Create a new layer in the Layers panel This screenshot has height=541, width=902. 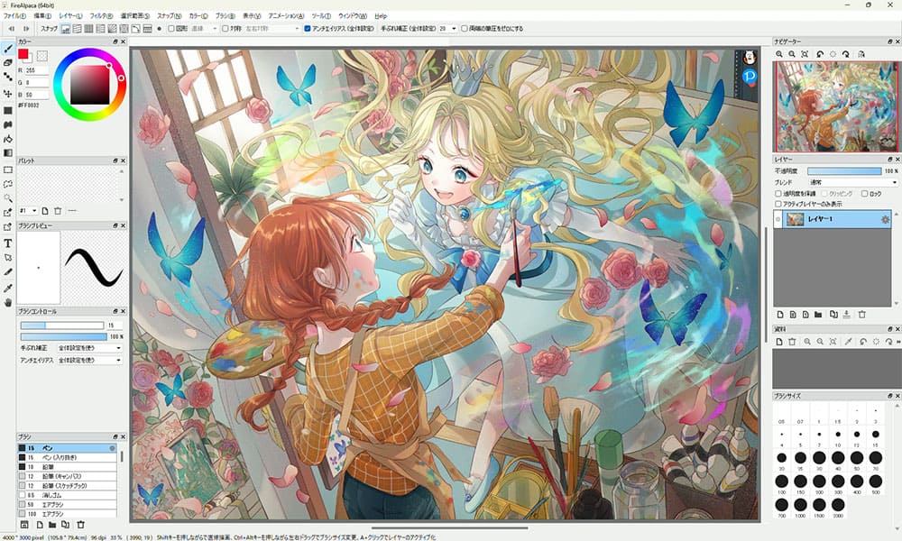click(779, 314)
